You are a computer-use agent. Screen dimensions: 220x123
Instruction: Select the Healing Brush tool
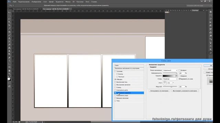pos(9,32)
